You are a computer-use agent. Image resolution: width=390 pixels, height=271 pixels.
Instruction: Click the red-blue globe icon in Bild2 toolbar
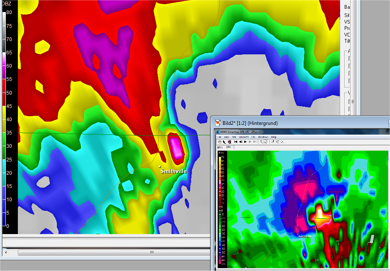point(229,142)
